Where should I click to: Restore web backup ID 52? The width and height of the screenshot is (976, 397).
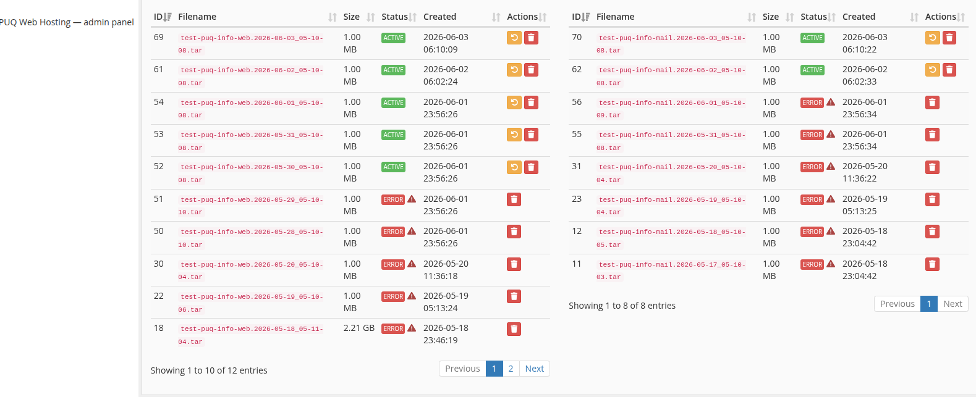tap(514, 167)
